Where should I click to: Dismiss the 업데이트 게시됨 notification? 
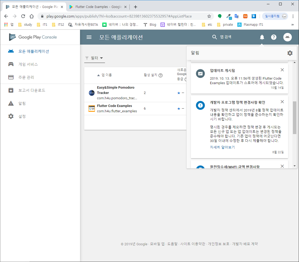point(282,70)
